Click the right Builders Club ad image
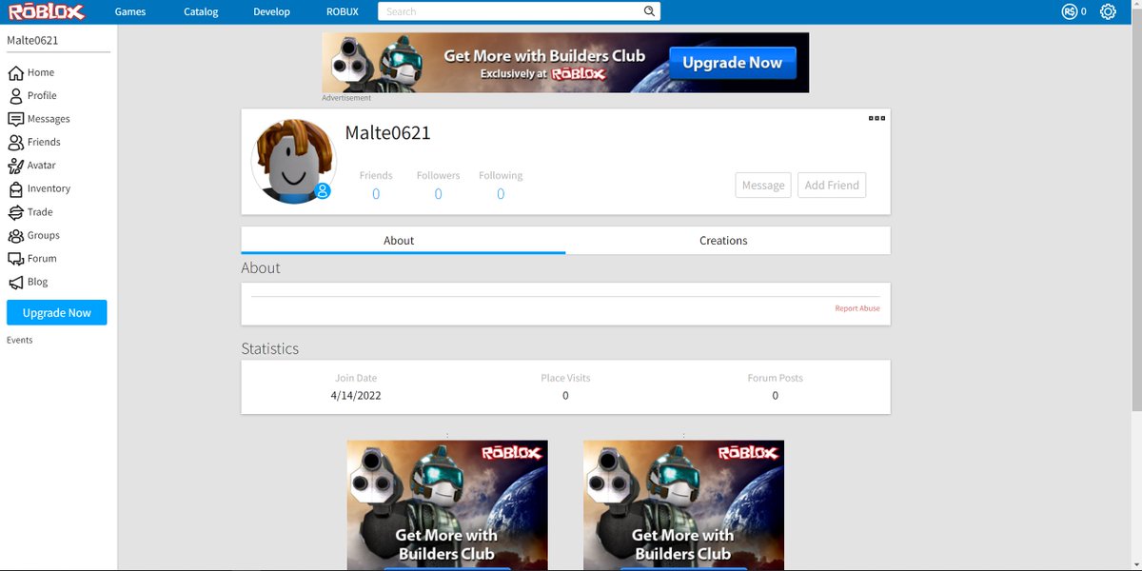This screenshot has width=1142, height=571. pyautogui.click(x=683, y=505)
